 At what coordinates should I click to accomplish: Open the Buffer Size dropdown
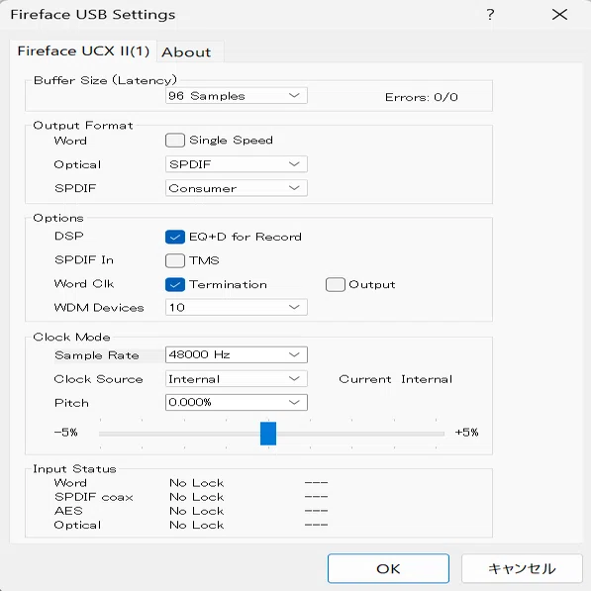237,96
